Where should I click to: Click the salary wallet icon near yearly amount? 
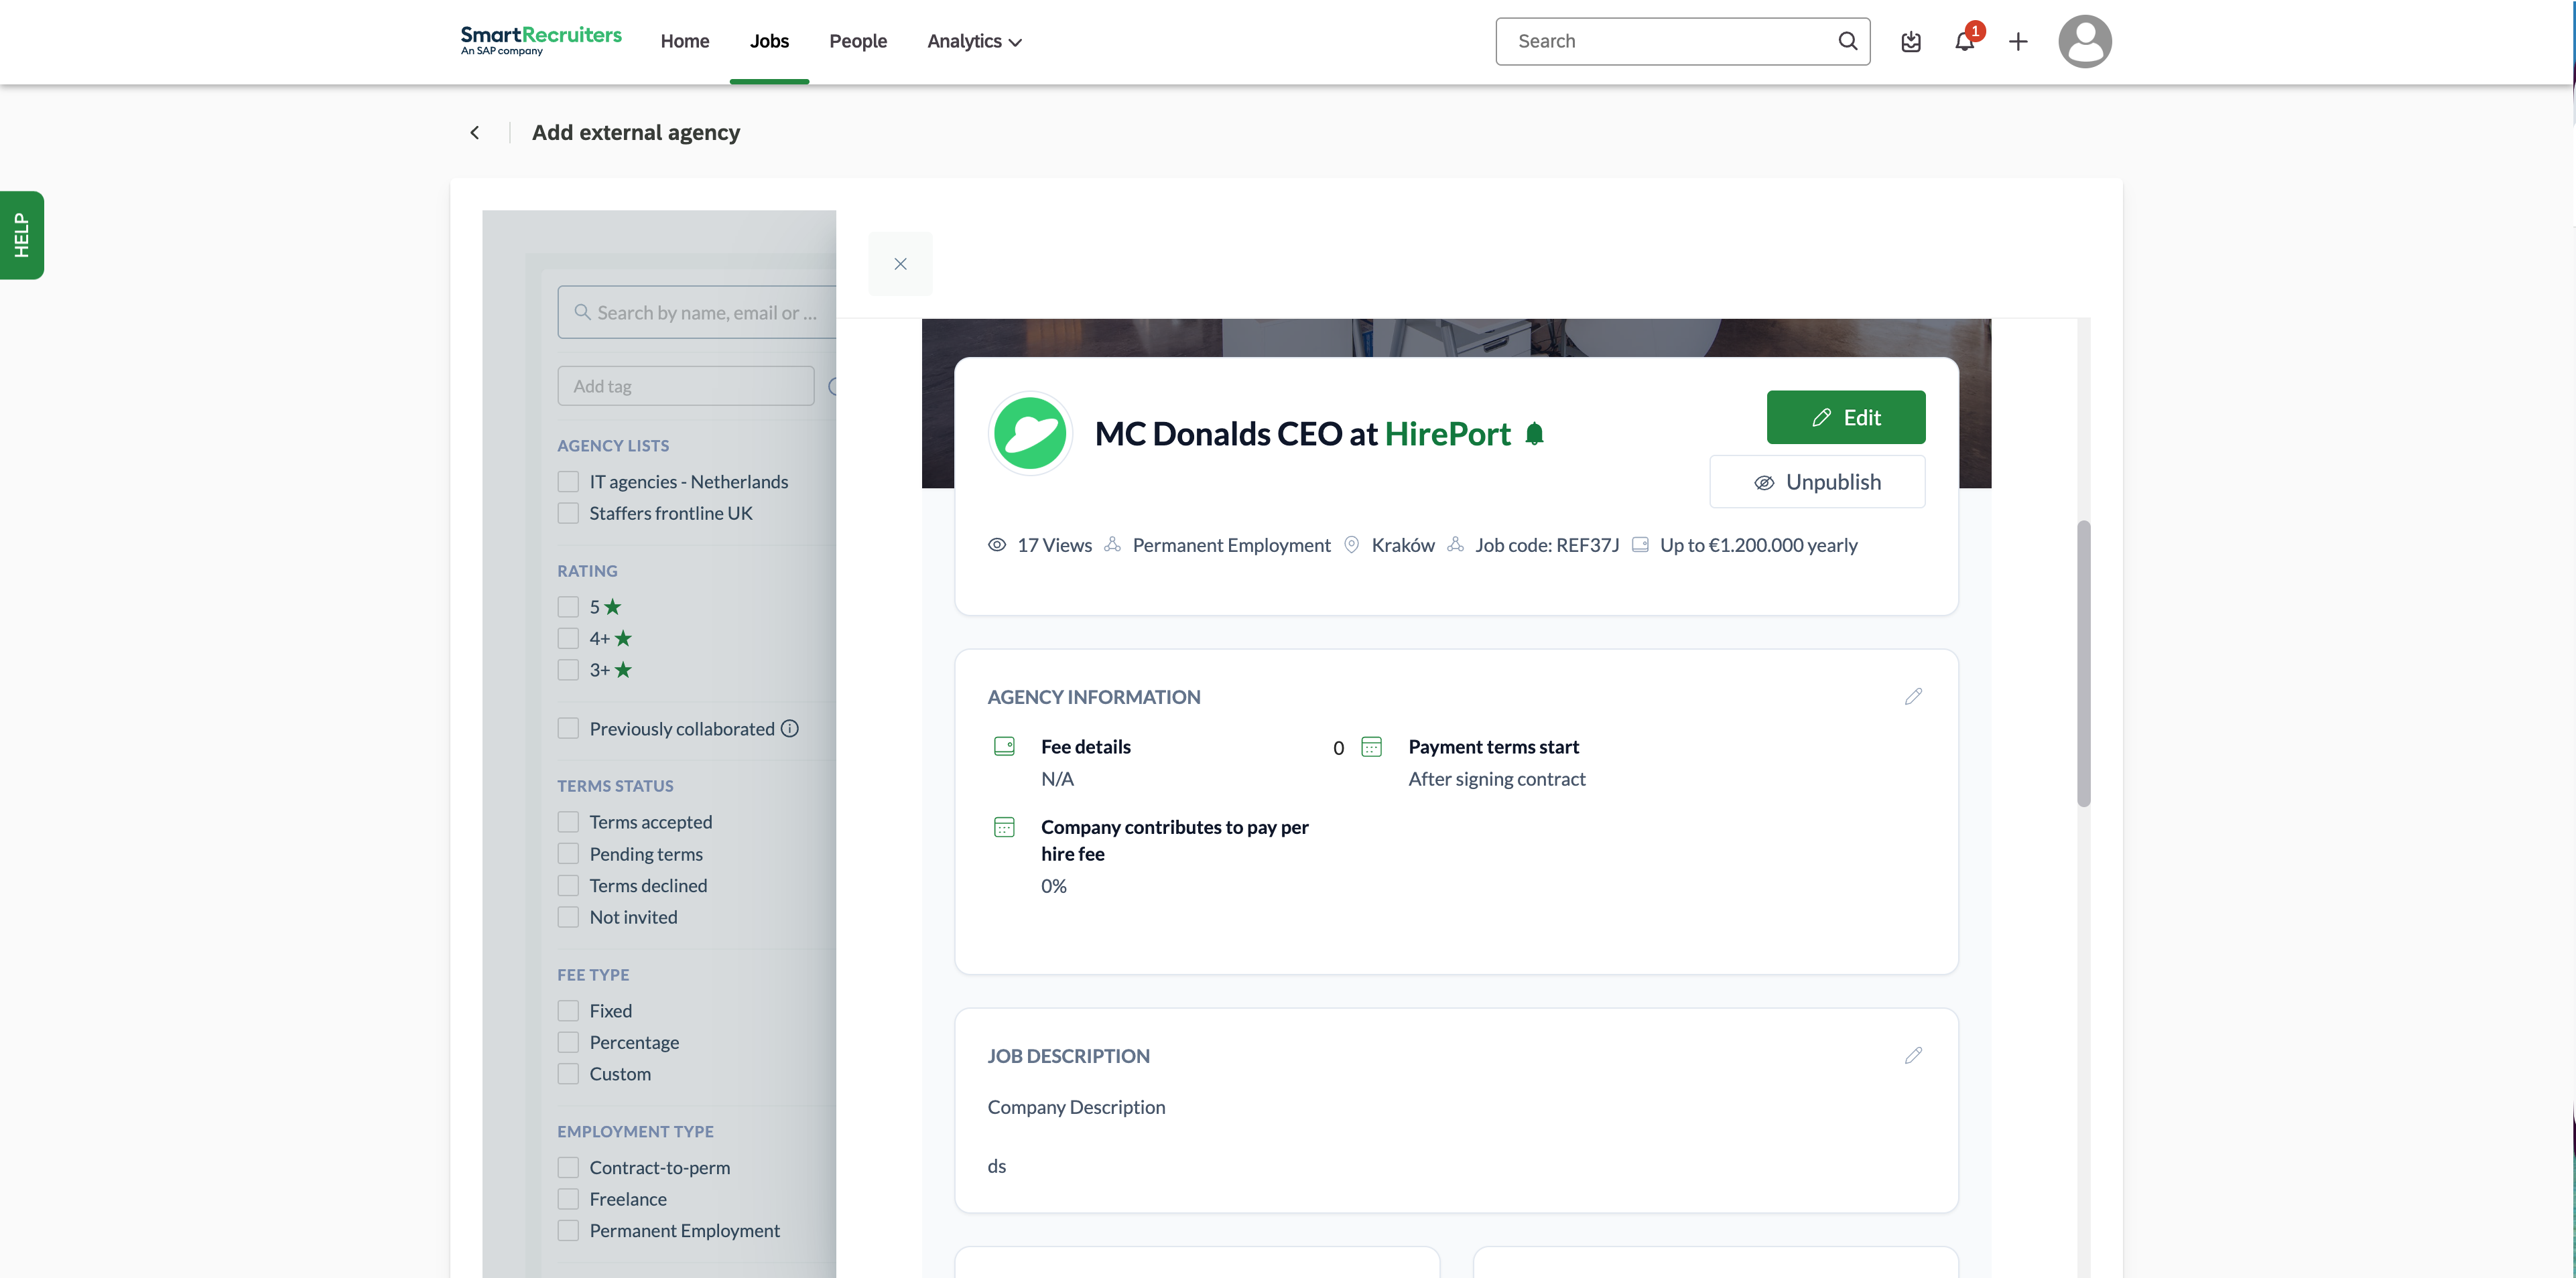click(x=1640, y=545)
